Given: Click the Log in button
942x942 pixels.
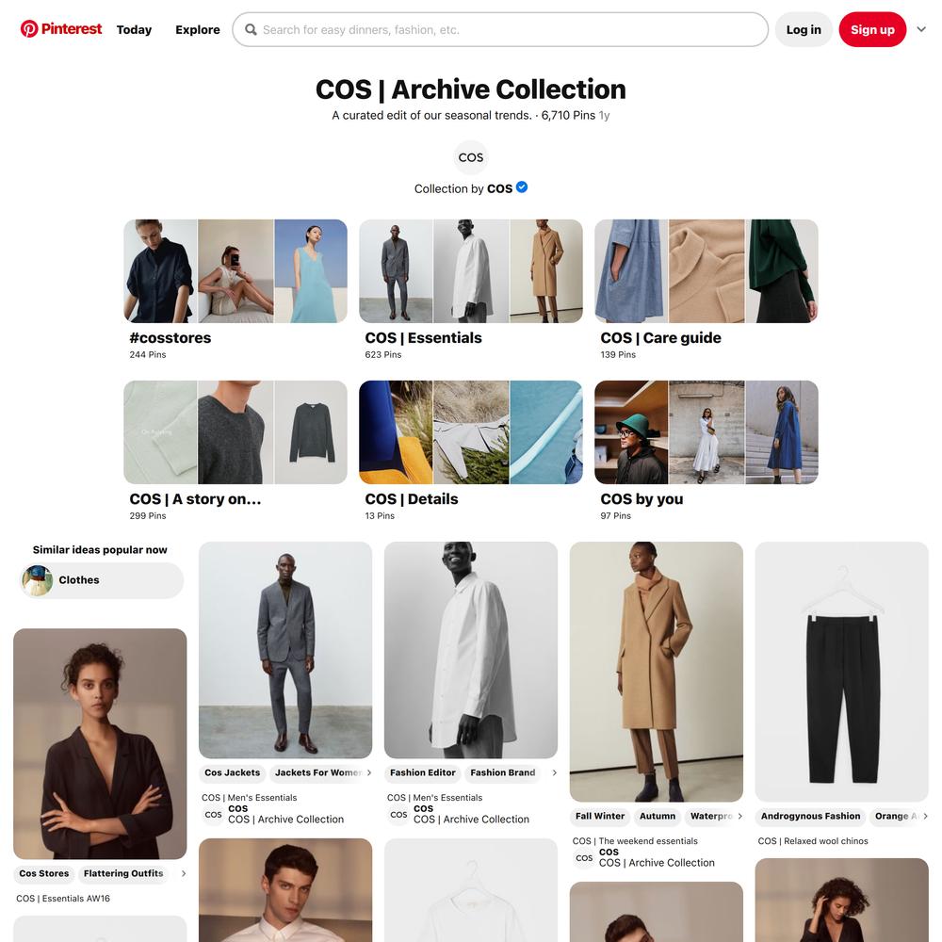Looking at the screenshot, I should click(x=804, y=29).
